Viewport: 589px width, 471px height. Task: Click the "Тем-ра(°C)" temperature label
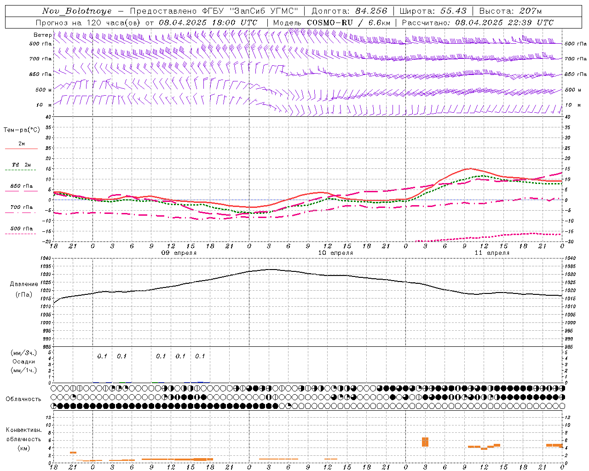tap(22, 130)
